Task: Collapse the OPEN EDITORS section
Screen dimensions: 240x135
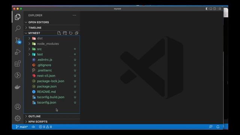Action: (52, 22)
